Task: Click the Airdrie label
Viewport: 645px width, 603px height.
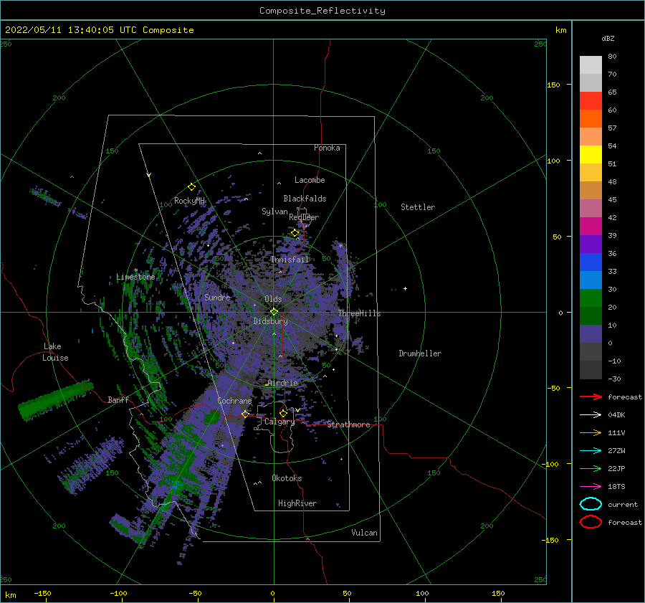Action: click(282, 383)
